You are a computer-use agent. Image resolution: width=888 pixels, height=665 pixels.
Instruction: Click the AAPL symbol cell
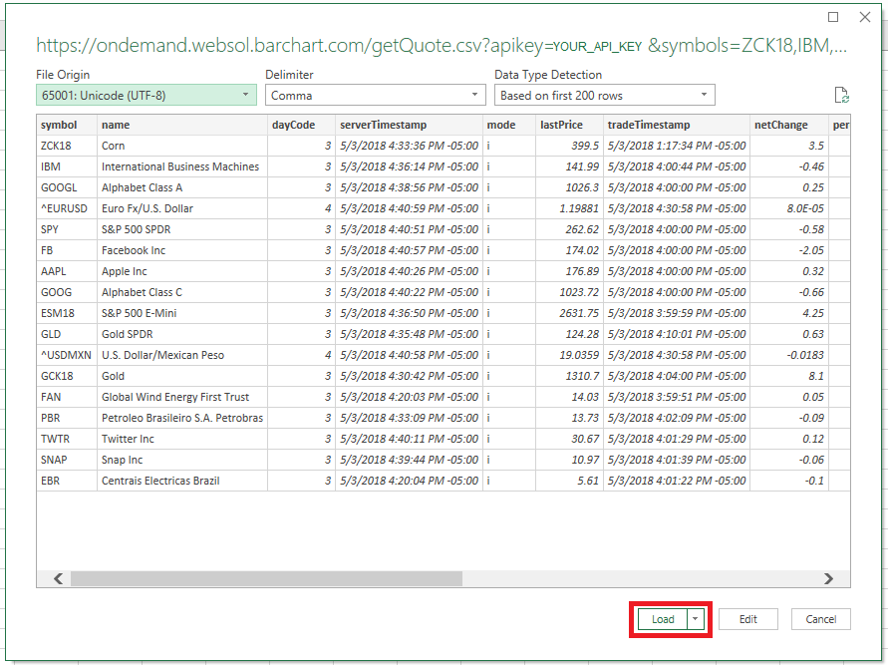tap(67, 271)
